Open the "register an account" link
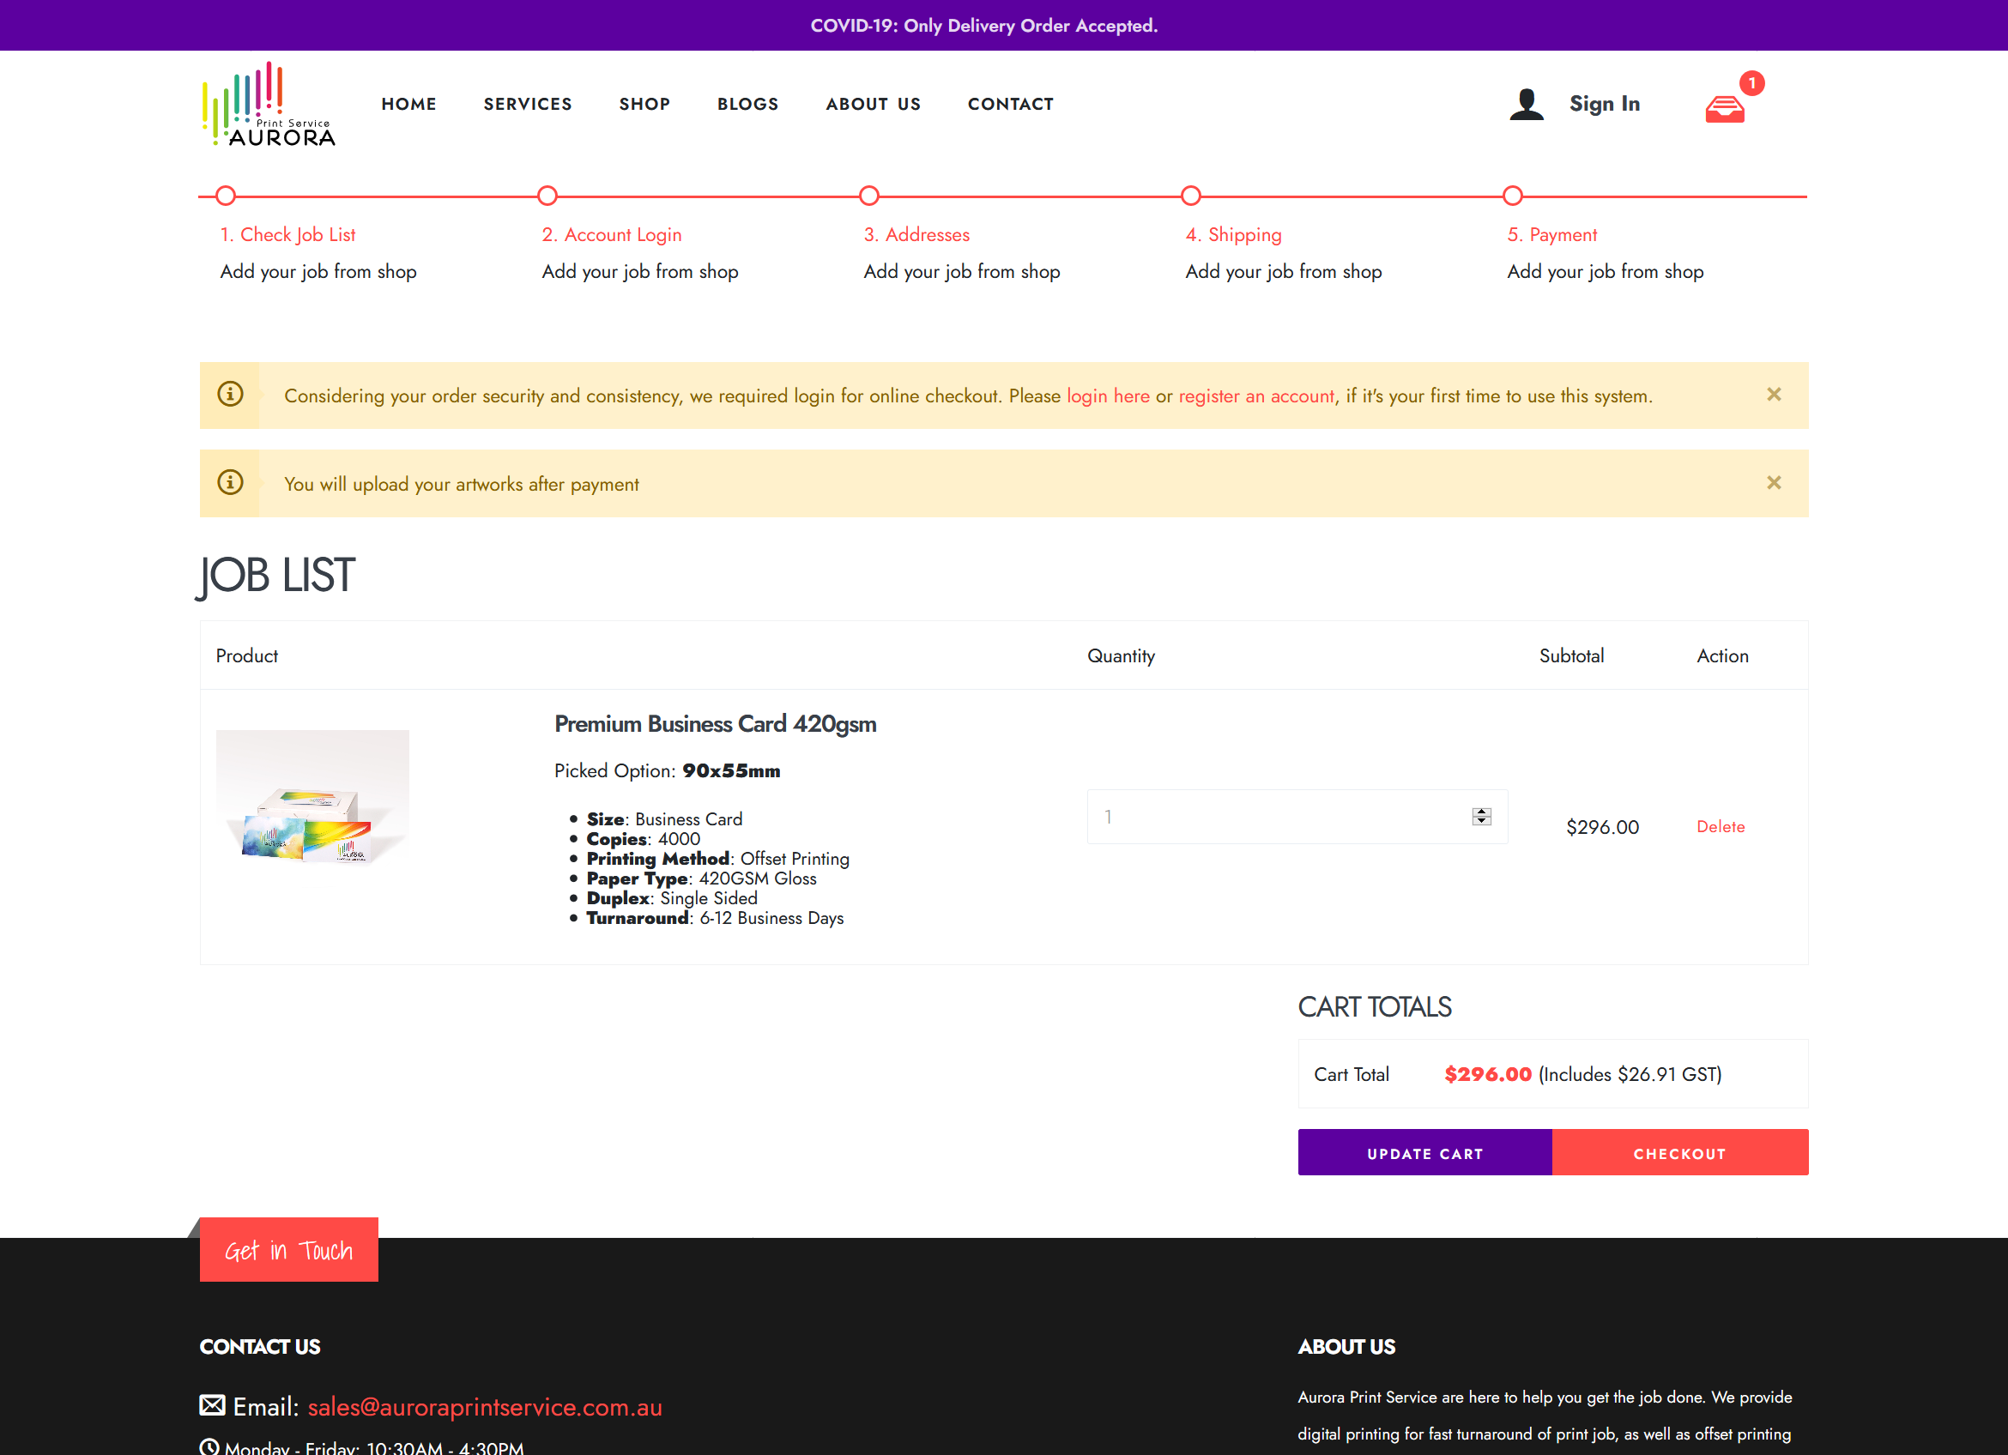2008x1455 pixels. 1255,395
